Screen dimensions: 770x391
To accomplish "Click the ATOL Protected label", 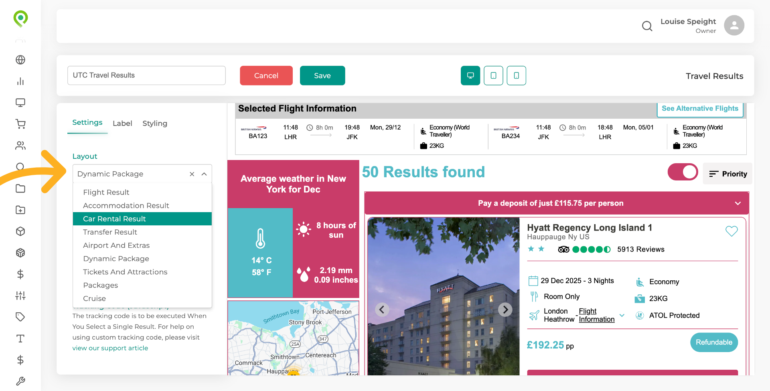I will (674, 316).
